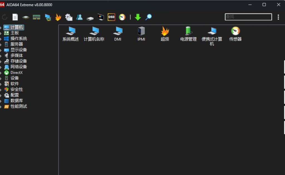Click the monitor and network card toolbar icon
285x175 pixels.
(48, 17)
